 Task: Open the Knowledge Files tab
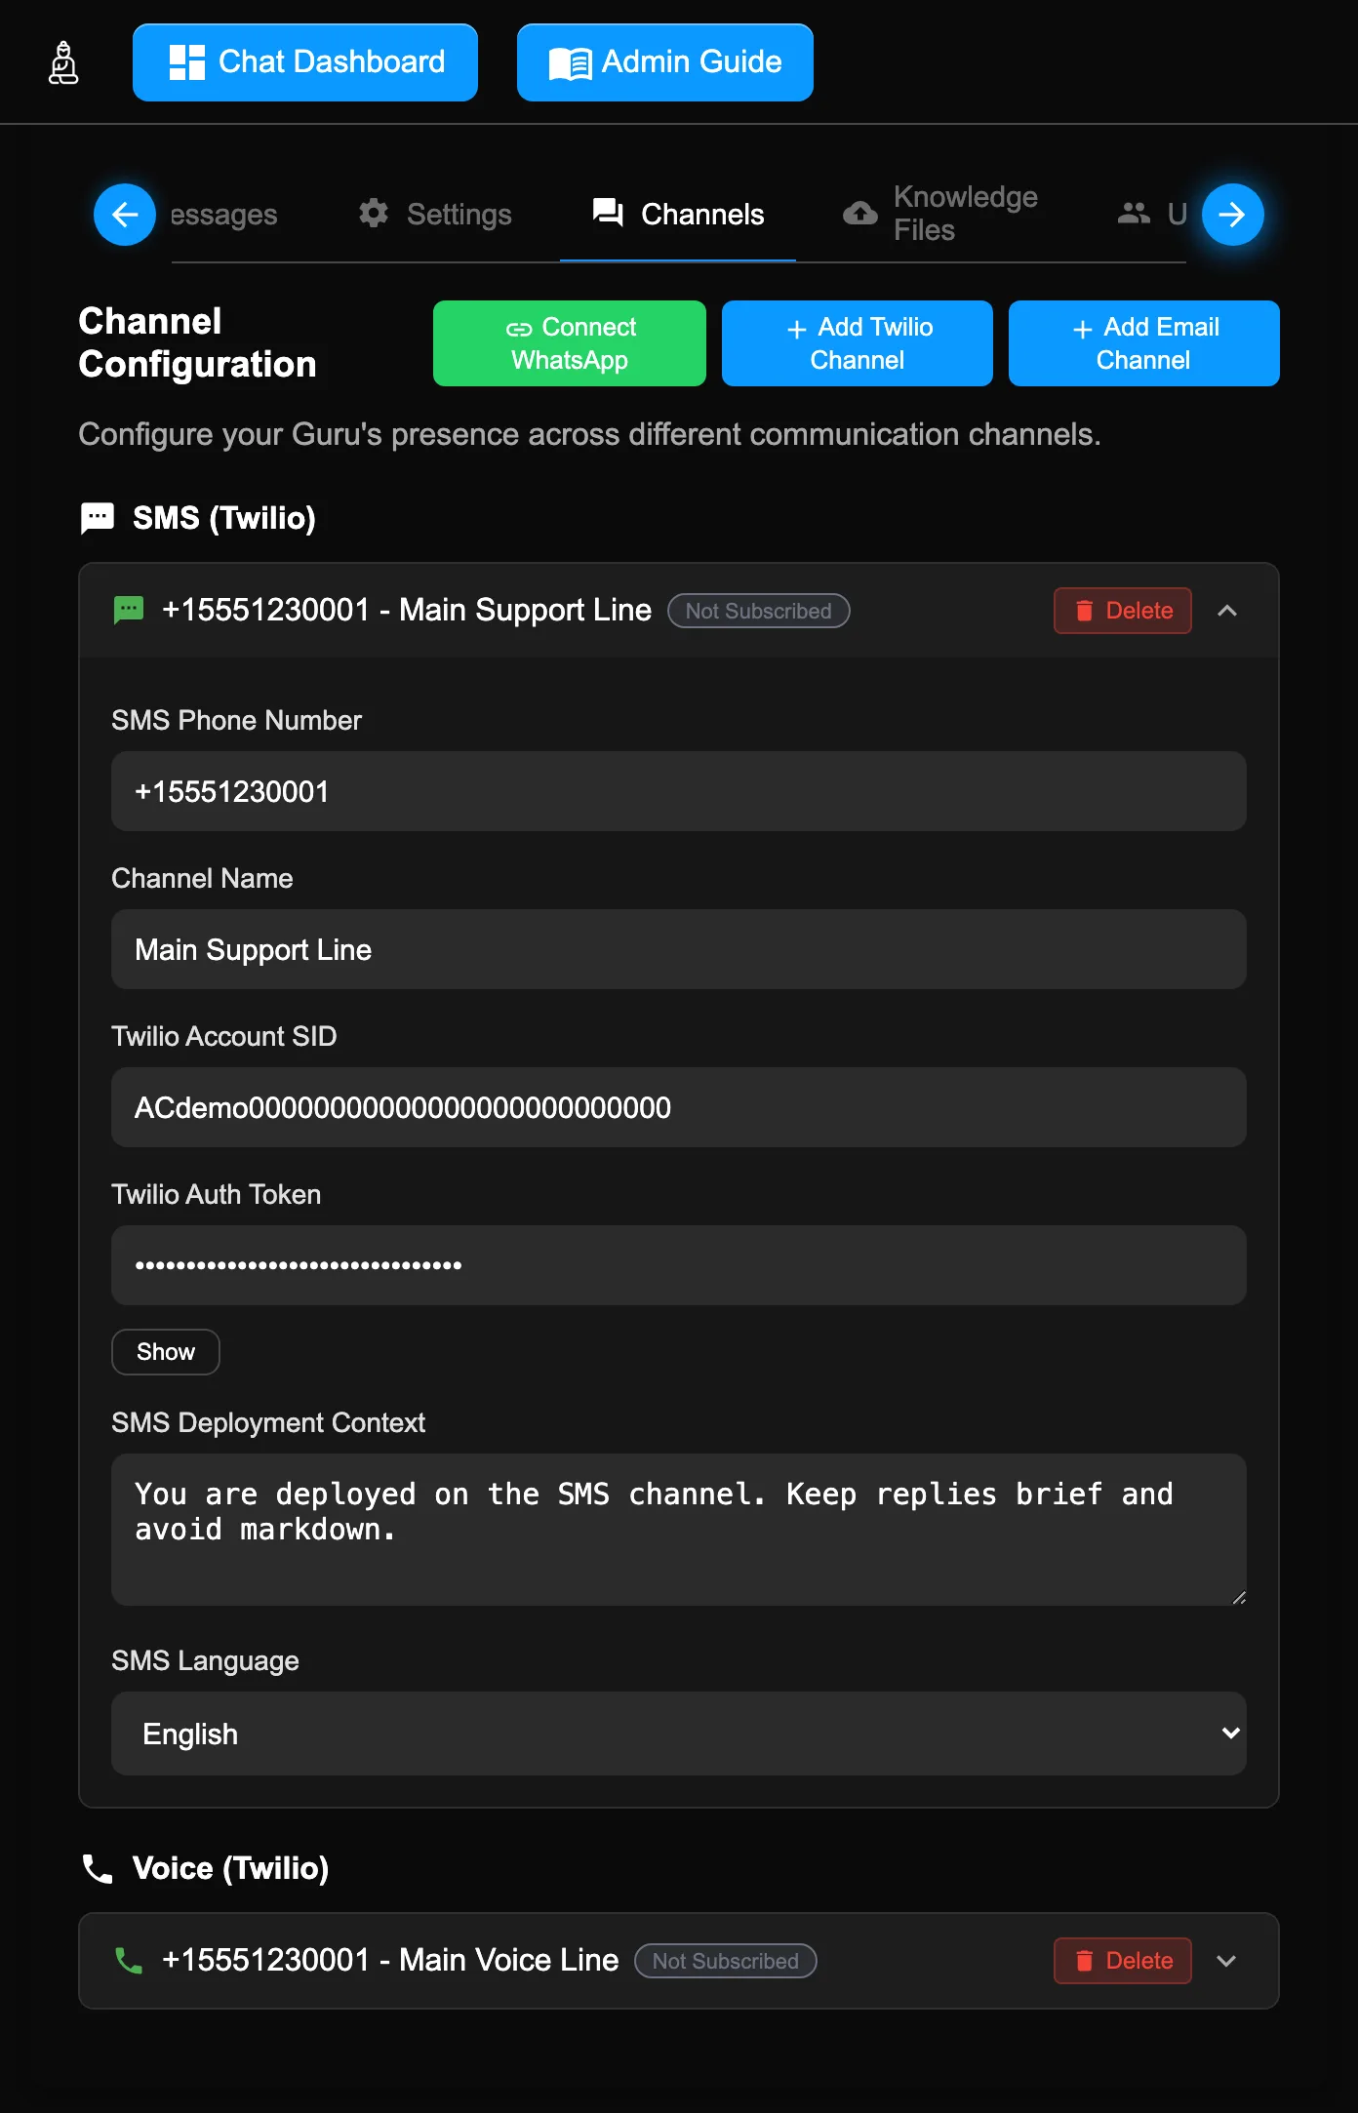click(x=941, y=214)
